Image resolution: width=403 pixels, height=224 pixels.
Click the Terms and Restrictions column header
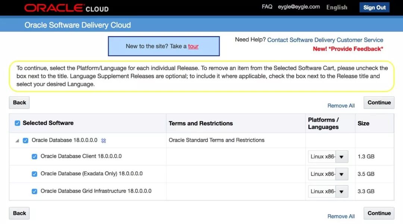point(201,124)
